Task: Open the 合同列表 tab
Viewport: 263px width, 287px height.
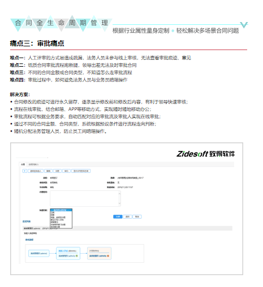Action: tap(33, 164)
